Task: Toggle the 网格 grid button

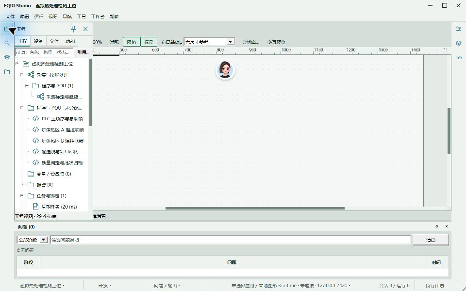Action: pyautogui.click(x=132, y=42)
